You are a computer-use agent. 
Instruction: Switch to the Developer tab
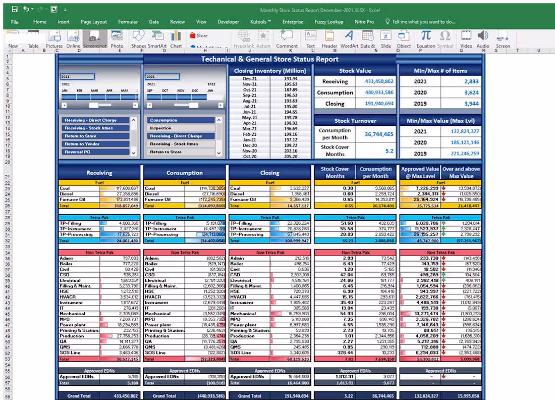pyautogui.click(x=229, y=22)
